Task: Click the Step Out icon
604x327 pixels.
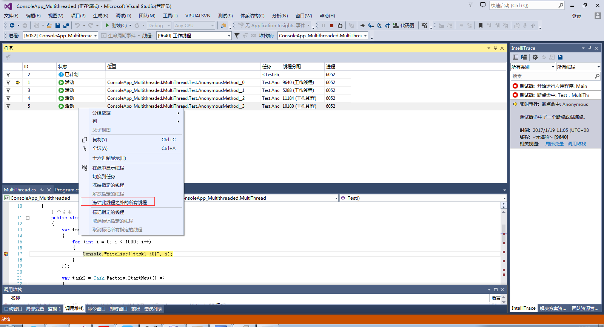Action: click(387, 26)
